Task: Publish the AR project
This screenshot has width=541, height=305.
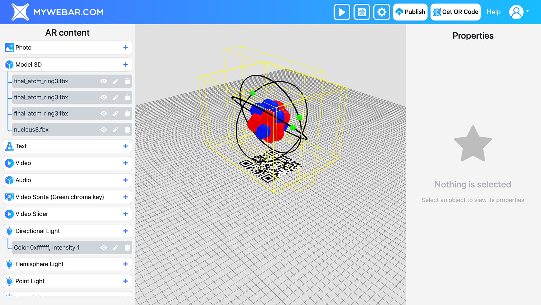Action: click(410, 12)
